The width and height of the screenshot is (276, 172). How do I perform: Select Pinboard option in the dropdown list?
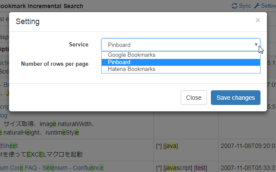tap(181, 62)
